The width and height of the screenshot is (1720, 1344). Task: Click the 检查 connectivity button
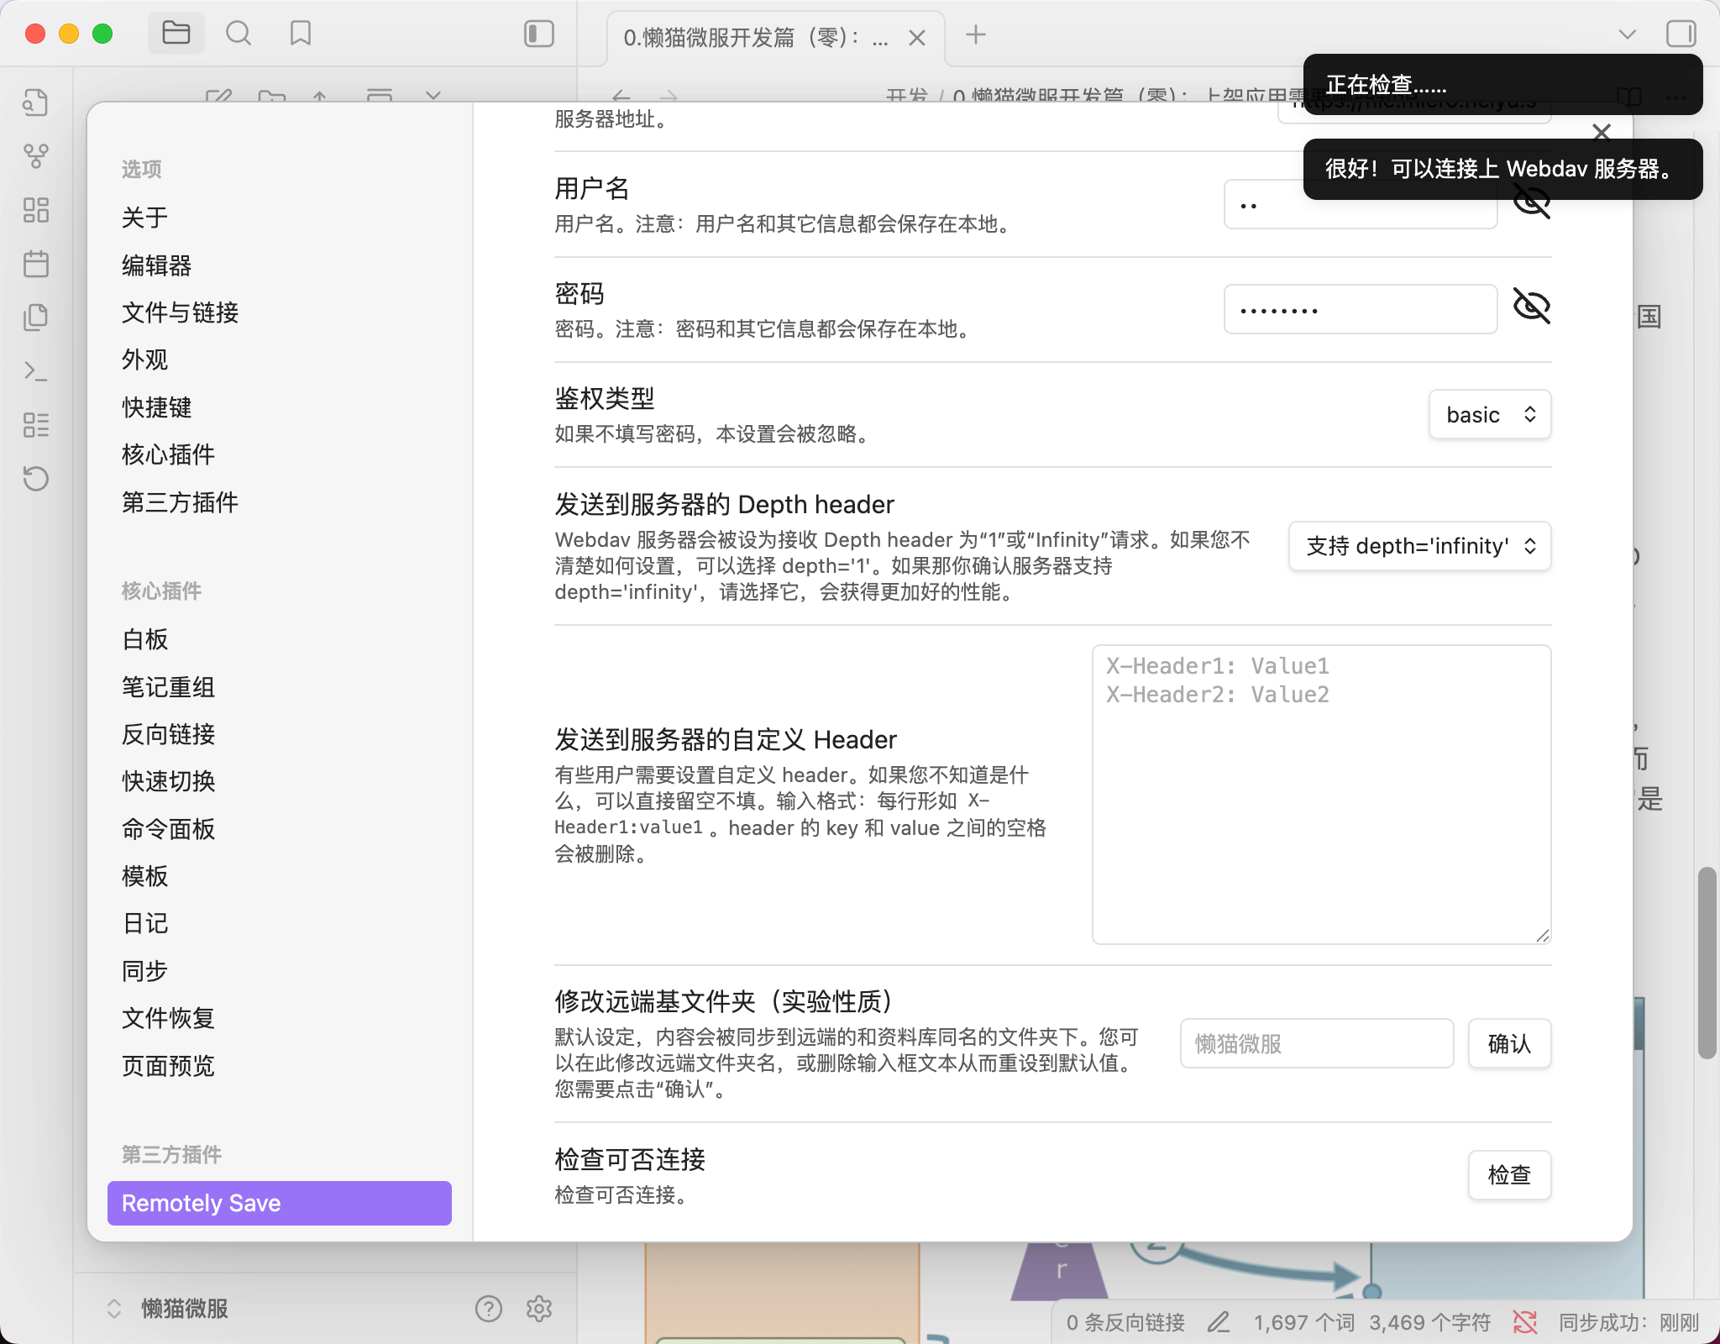[x=1508, y=1174]
